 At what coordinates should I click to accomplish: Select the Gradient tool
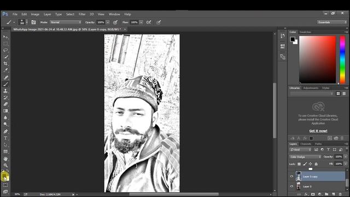coord(5,111)
